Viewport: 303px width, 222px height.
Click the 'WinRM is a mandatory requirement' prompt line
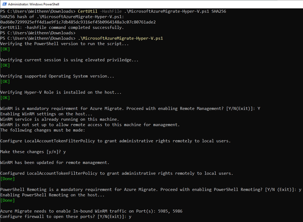130,109
